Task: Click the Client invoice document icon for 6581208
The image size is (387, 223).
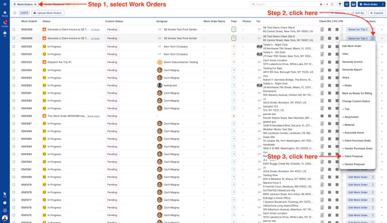Action: [x=322, y=46]
